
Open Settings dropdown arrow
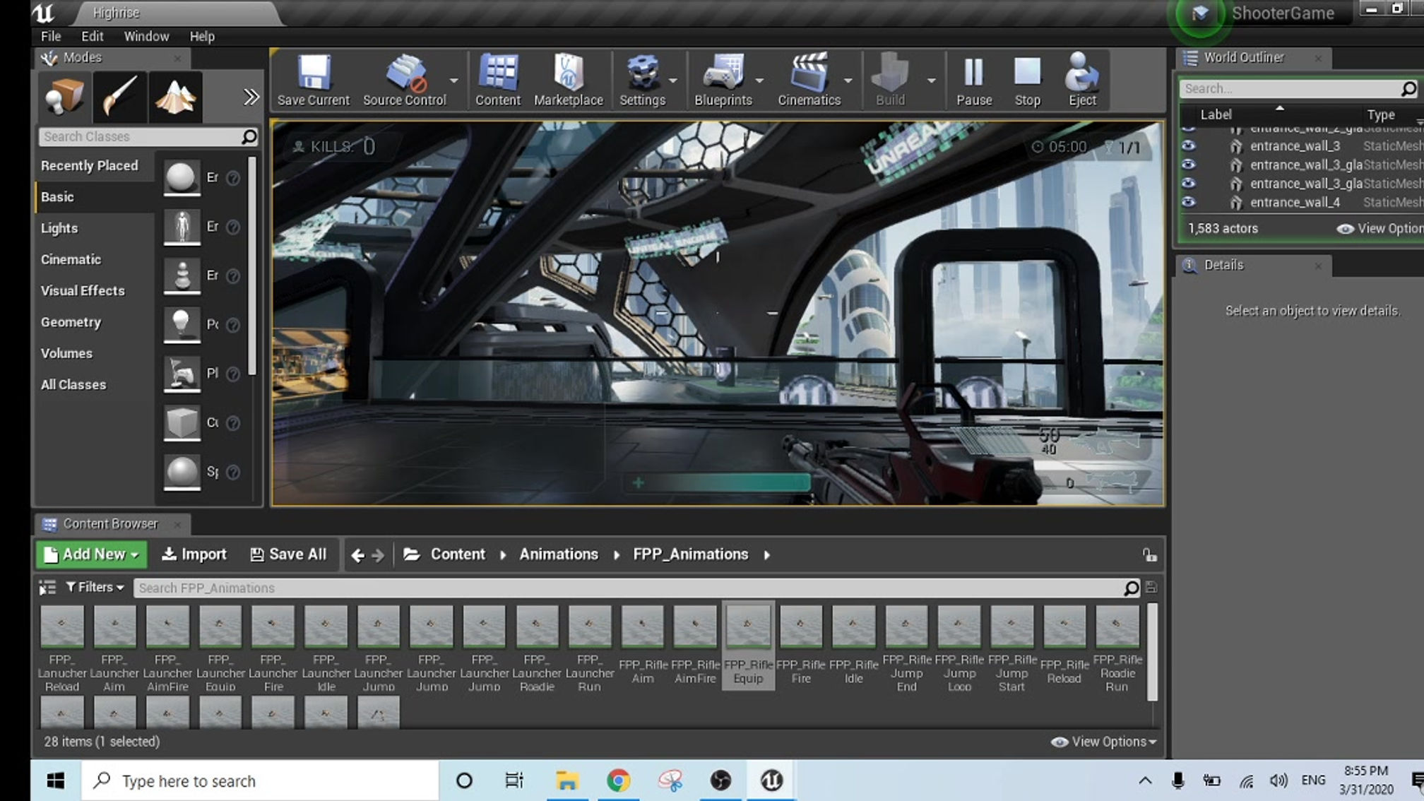pyautogui.click(x=673, y=81)
